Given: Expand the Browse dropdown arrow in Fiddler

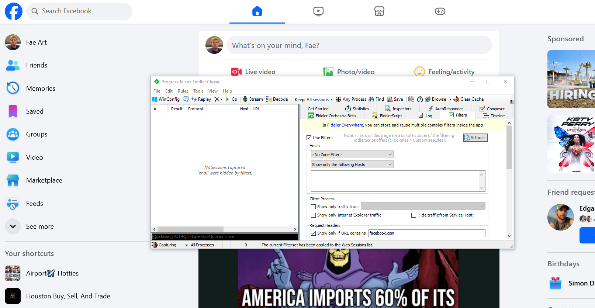Looking at the screenshot, I should pyautogui.click(x=450, y=99).
